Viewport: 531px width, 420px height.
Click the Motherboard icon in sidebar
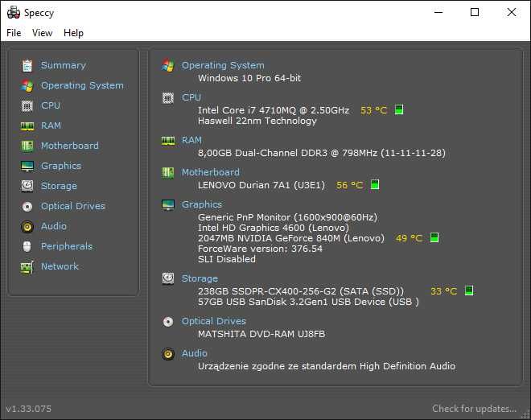(x=27, y=146)
